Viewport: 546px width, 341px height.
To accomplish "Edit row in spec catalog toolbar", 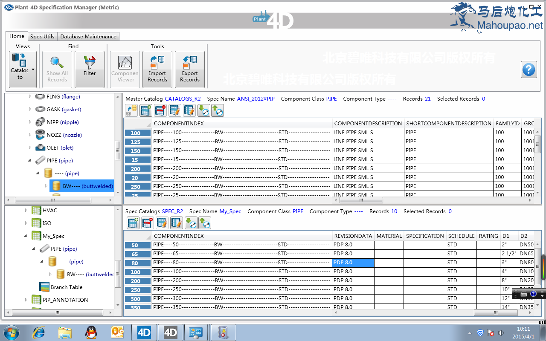I will coord(162,223).
